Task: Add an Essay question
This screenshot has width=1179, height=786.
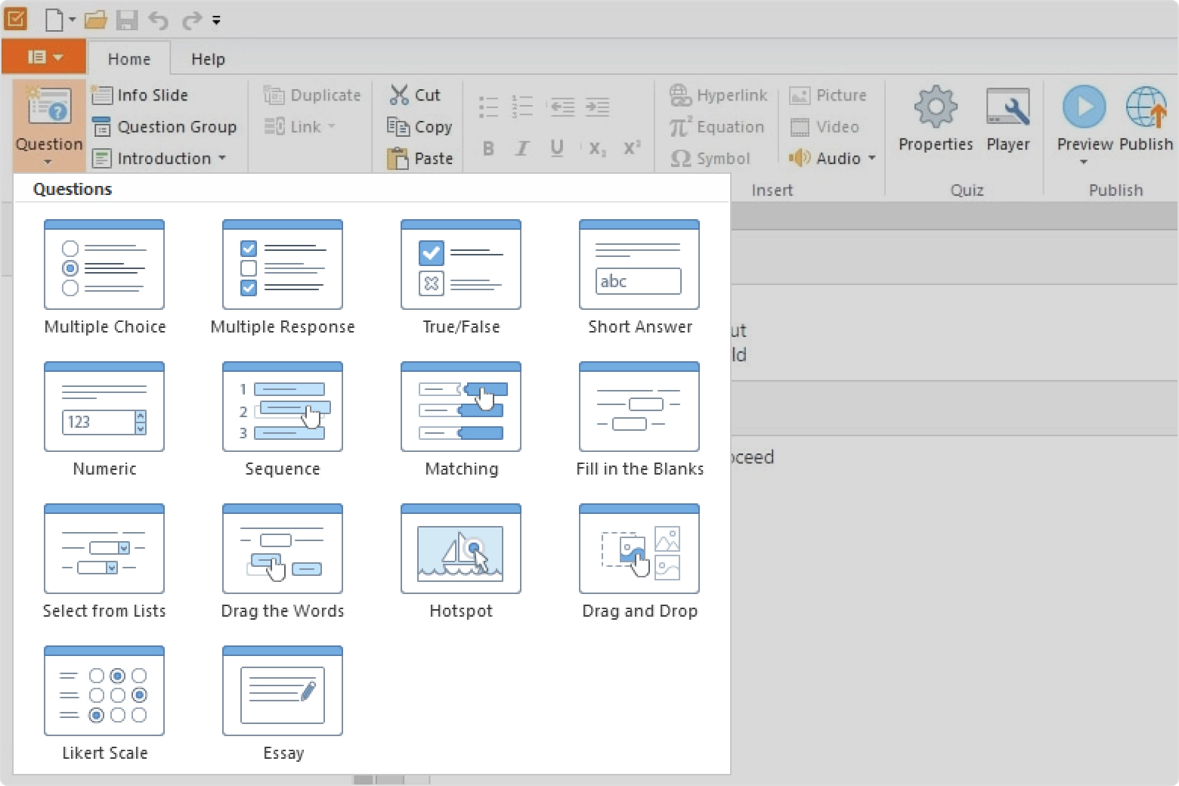Action: [283, 704]
